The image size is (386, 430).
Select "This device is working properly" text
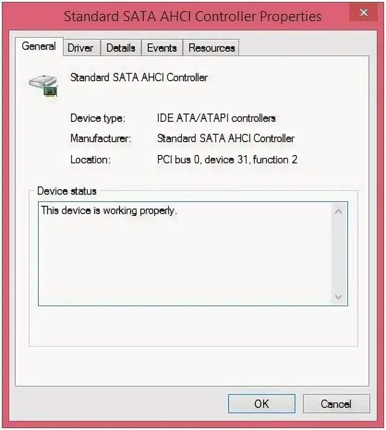109,210
